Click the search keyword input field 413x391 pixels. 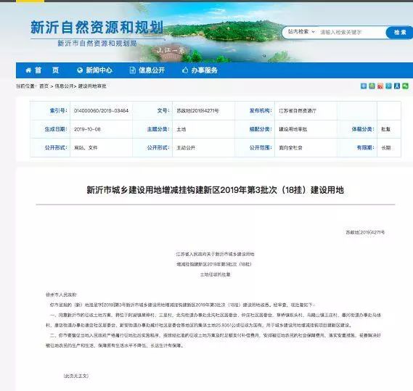coord(351,33)
